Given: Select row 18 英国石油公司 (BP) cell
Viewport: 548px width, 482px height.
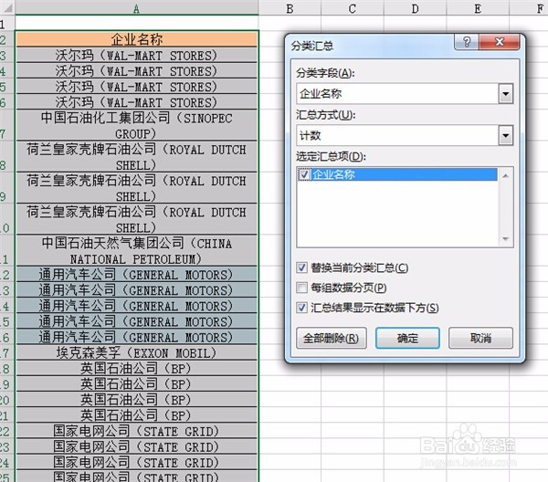Looking at the screenshot, I should pyautogui.click(x=137, y=368).
